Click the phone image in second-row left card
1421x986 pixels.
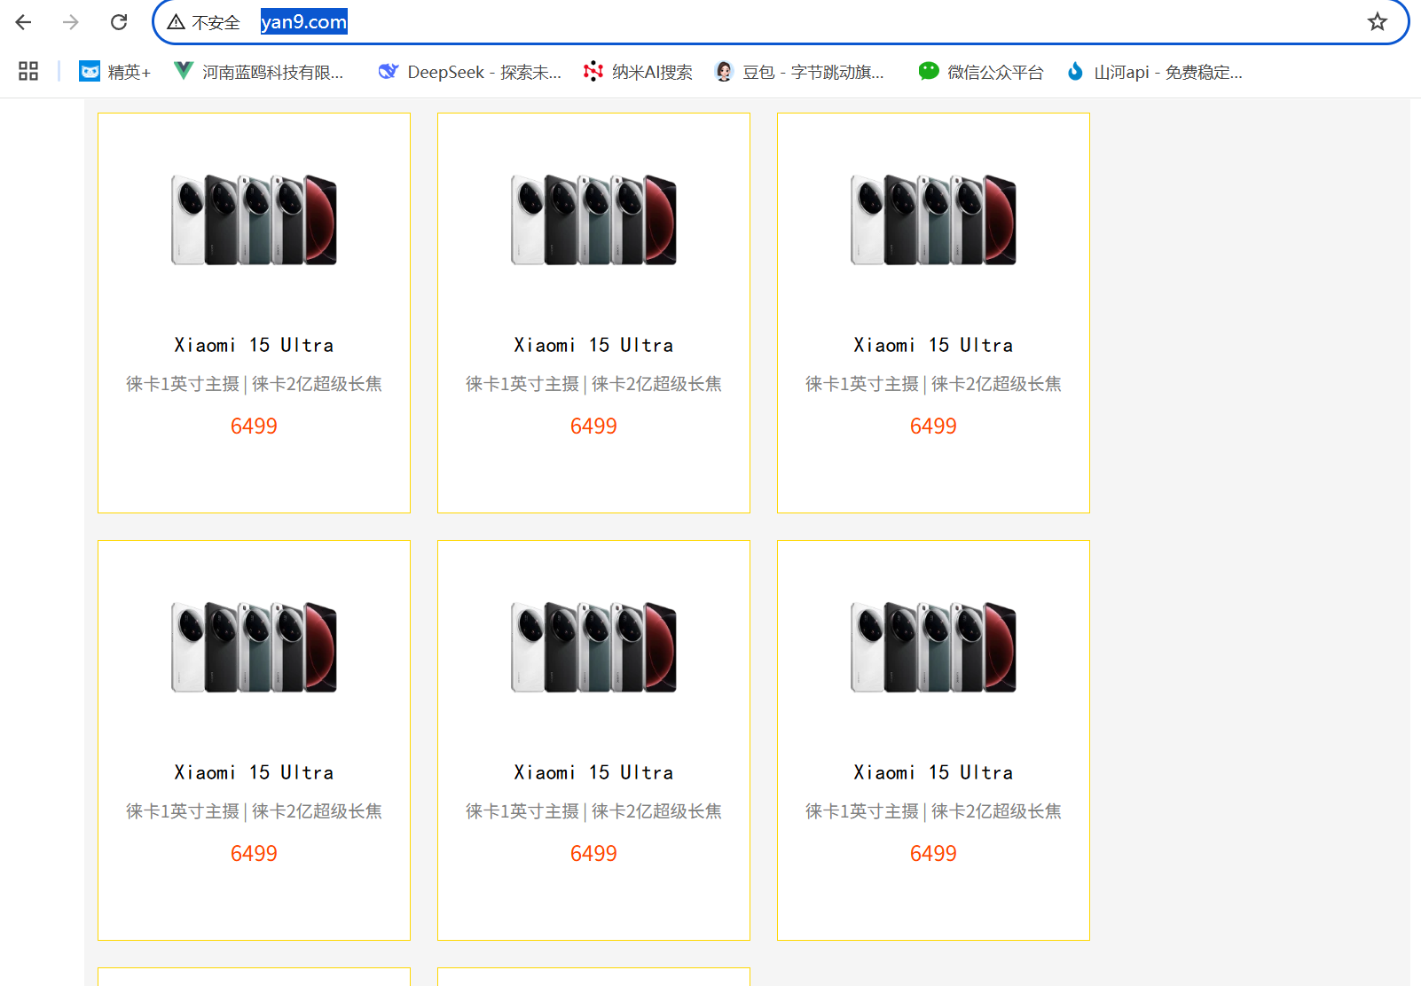(x=254, y=647)
